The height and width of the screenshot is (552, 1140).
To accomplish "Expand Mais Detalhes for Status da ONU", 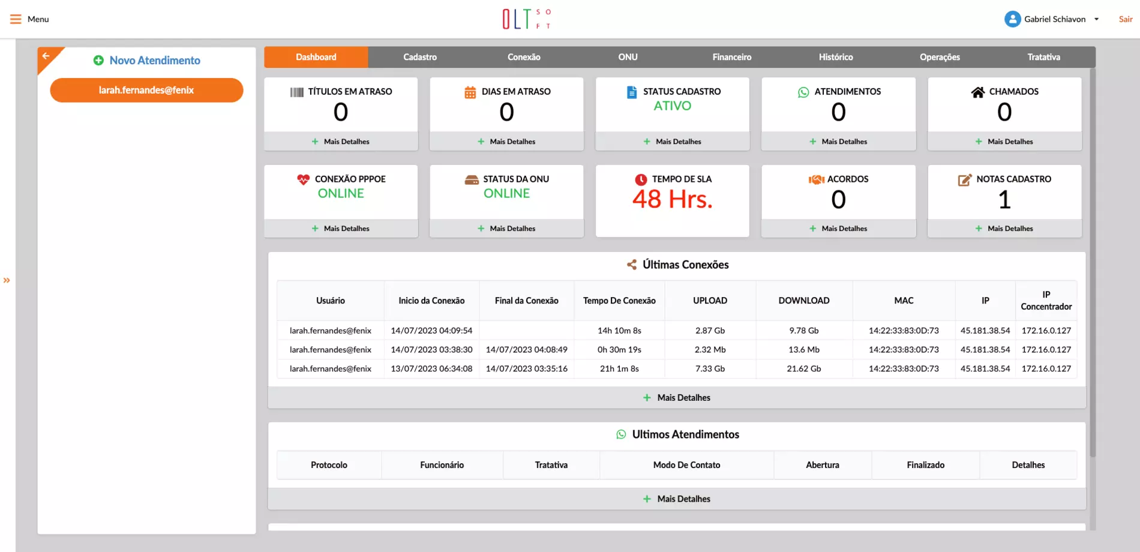I will pos(506,229).
